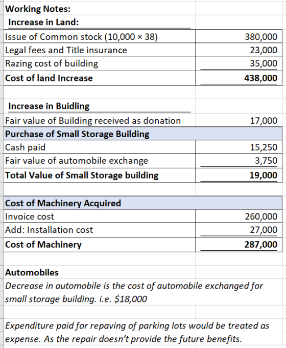Click the 'Expenditure paid for repaving' note

point(137,333)
